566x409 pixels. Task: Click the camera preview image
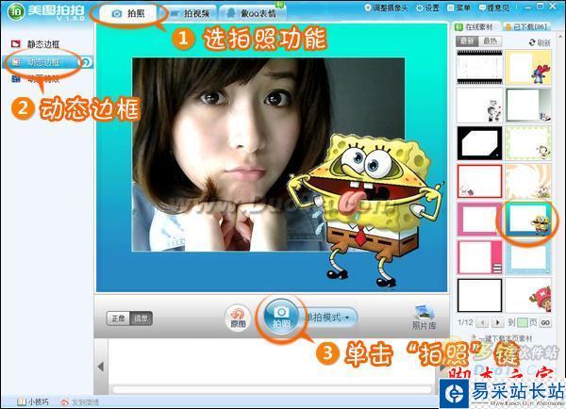tap(268, 155)
